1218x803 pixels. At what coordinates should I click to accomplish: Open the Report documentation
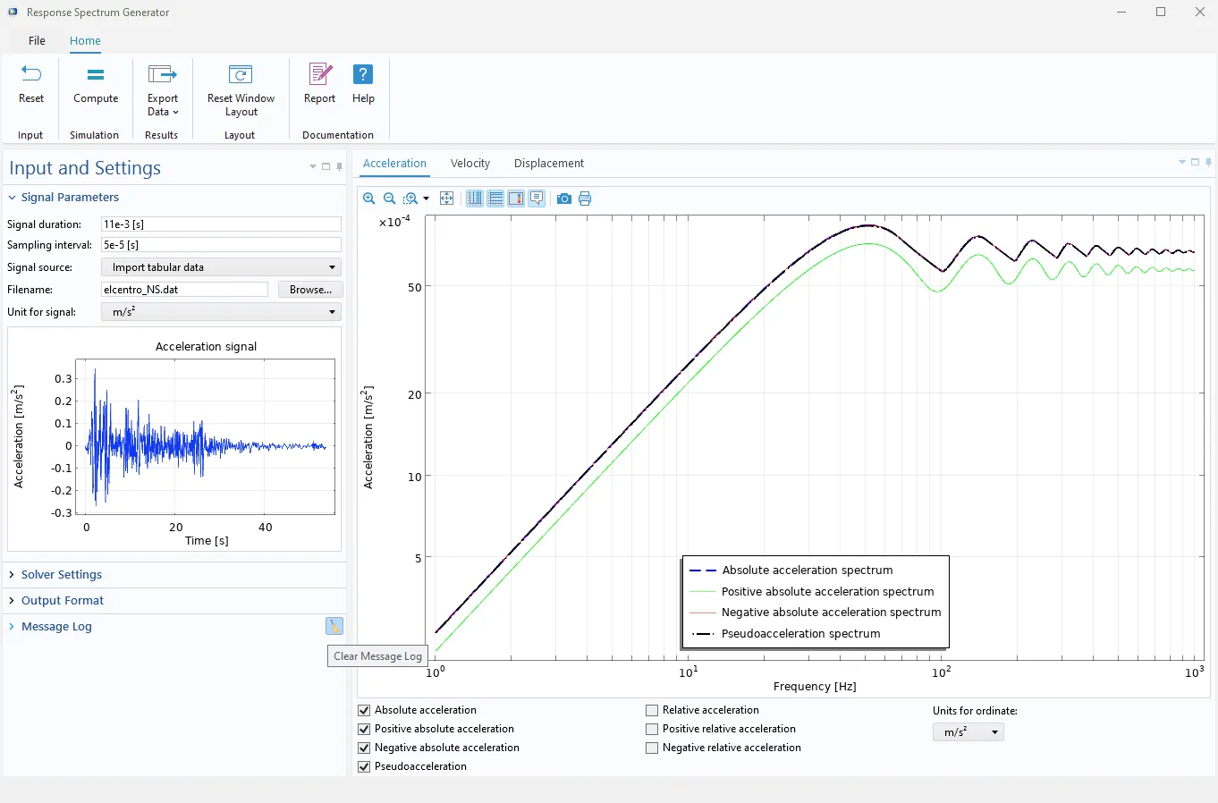tap(319, 85)
